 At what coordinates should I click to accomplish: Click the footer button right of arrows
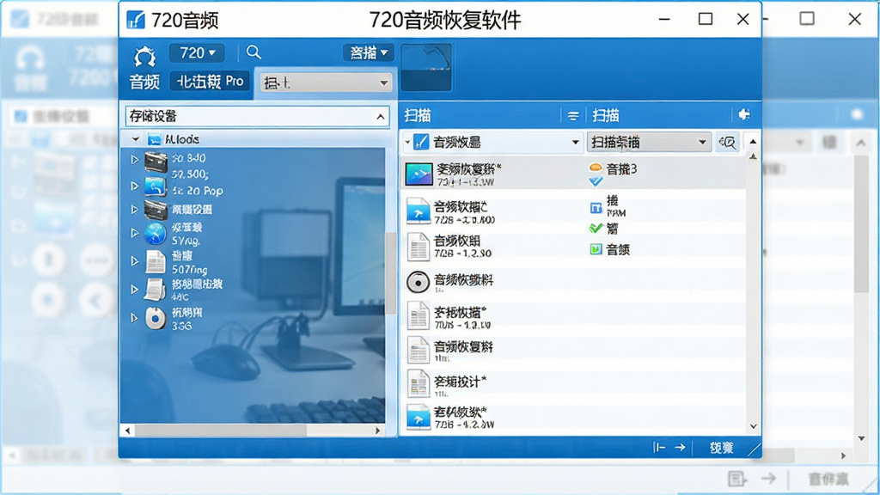click(x=721, y=447)
